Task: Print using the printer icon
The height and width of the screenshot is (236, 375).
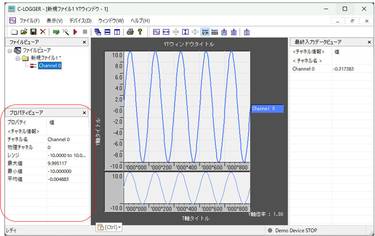Action: [130, 32]
